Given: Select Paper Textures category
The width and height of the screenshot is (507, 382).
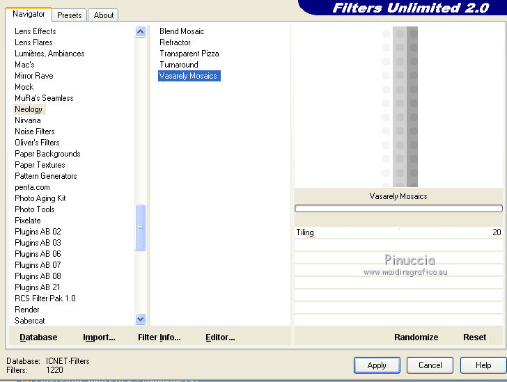Looking at the screenshot, I should coord(40,165).
